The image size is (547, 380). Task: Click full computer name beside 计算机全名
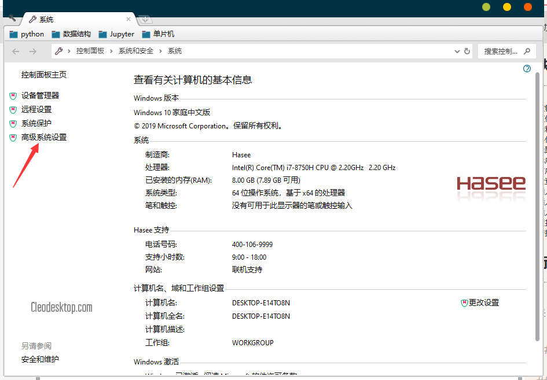(261, 316)
